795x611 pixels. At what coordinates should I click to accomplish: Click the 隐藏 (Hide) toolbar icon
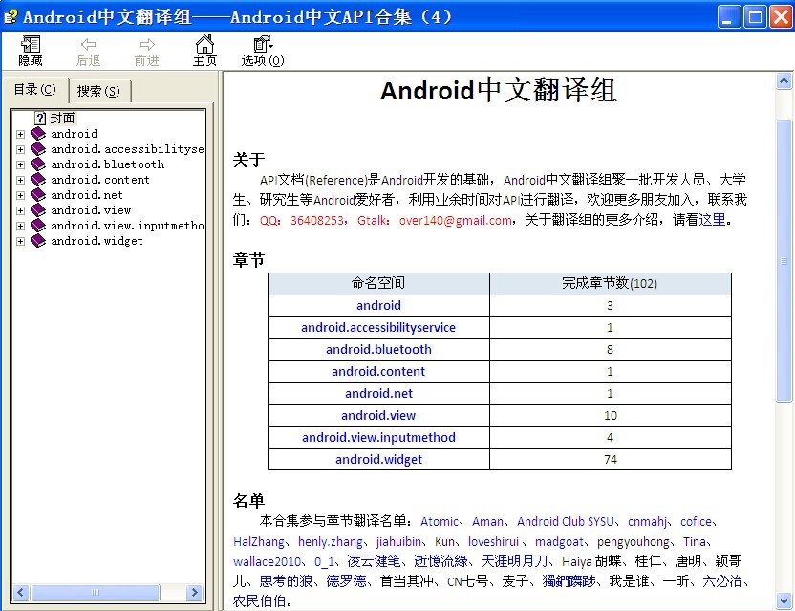tap(30, 50)
